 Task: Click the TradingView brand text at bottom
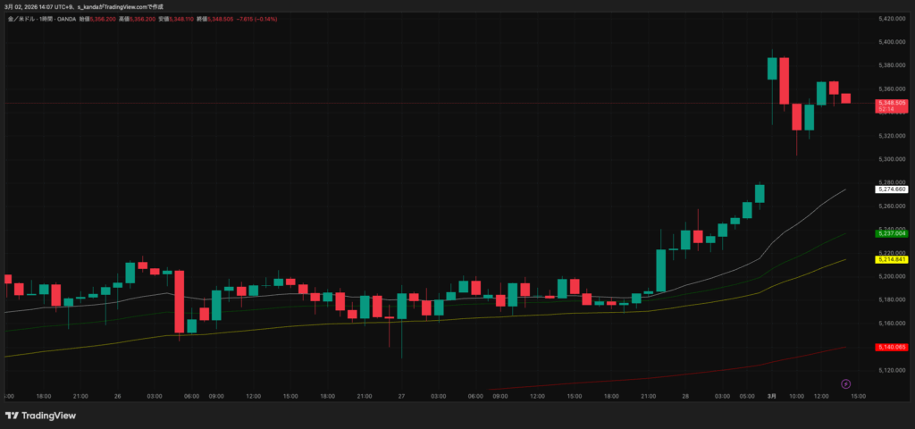pos(48,416)
